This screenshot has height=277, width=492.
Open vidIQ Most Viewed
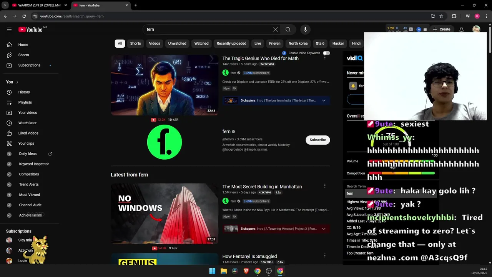[30, 195]
